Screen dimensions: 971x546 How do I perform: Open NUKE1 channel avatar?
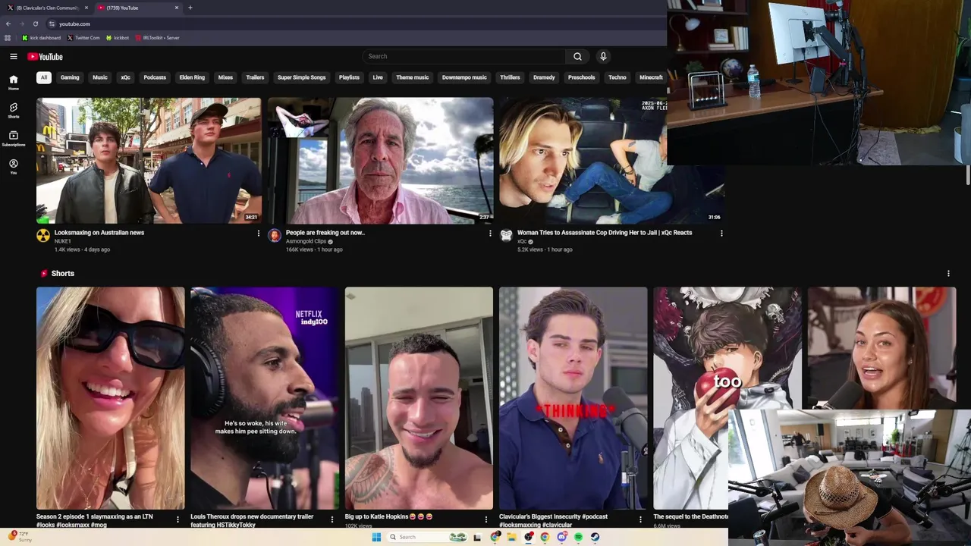coord(43,236)
